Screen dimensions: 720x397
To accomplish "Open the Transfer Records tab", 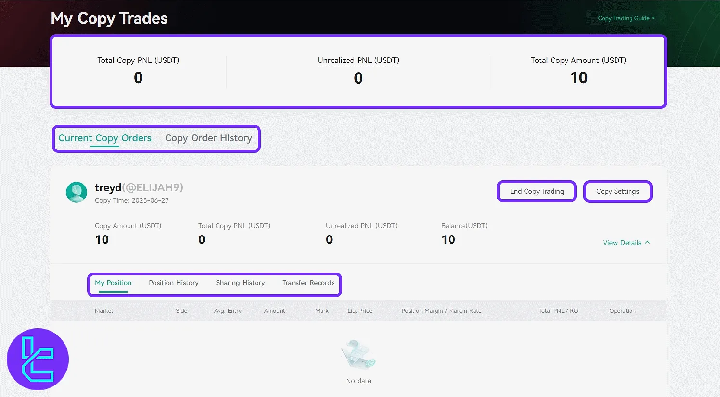I will [309, 283].
